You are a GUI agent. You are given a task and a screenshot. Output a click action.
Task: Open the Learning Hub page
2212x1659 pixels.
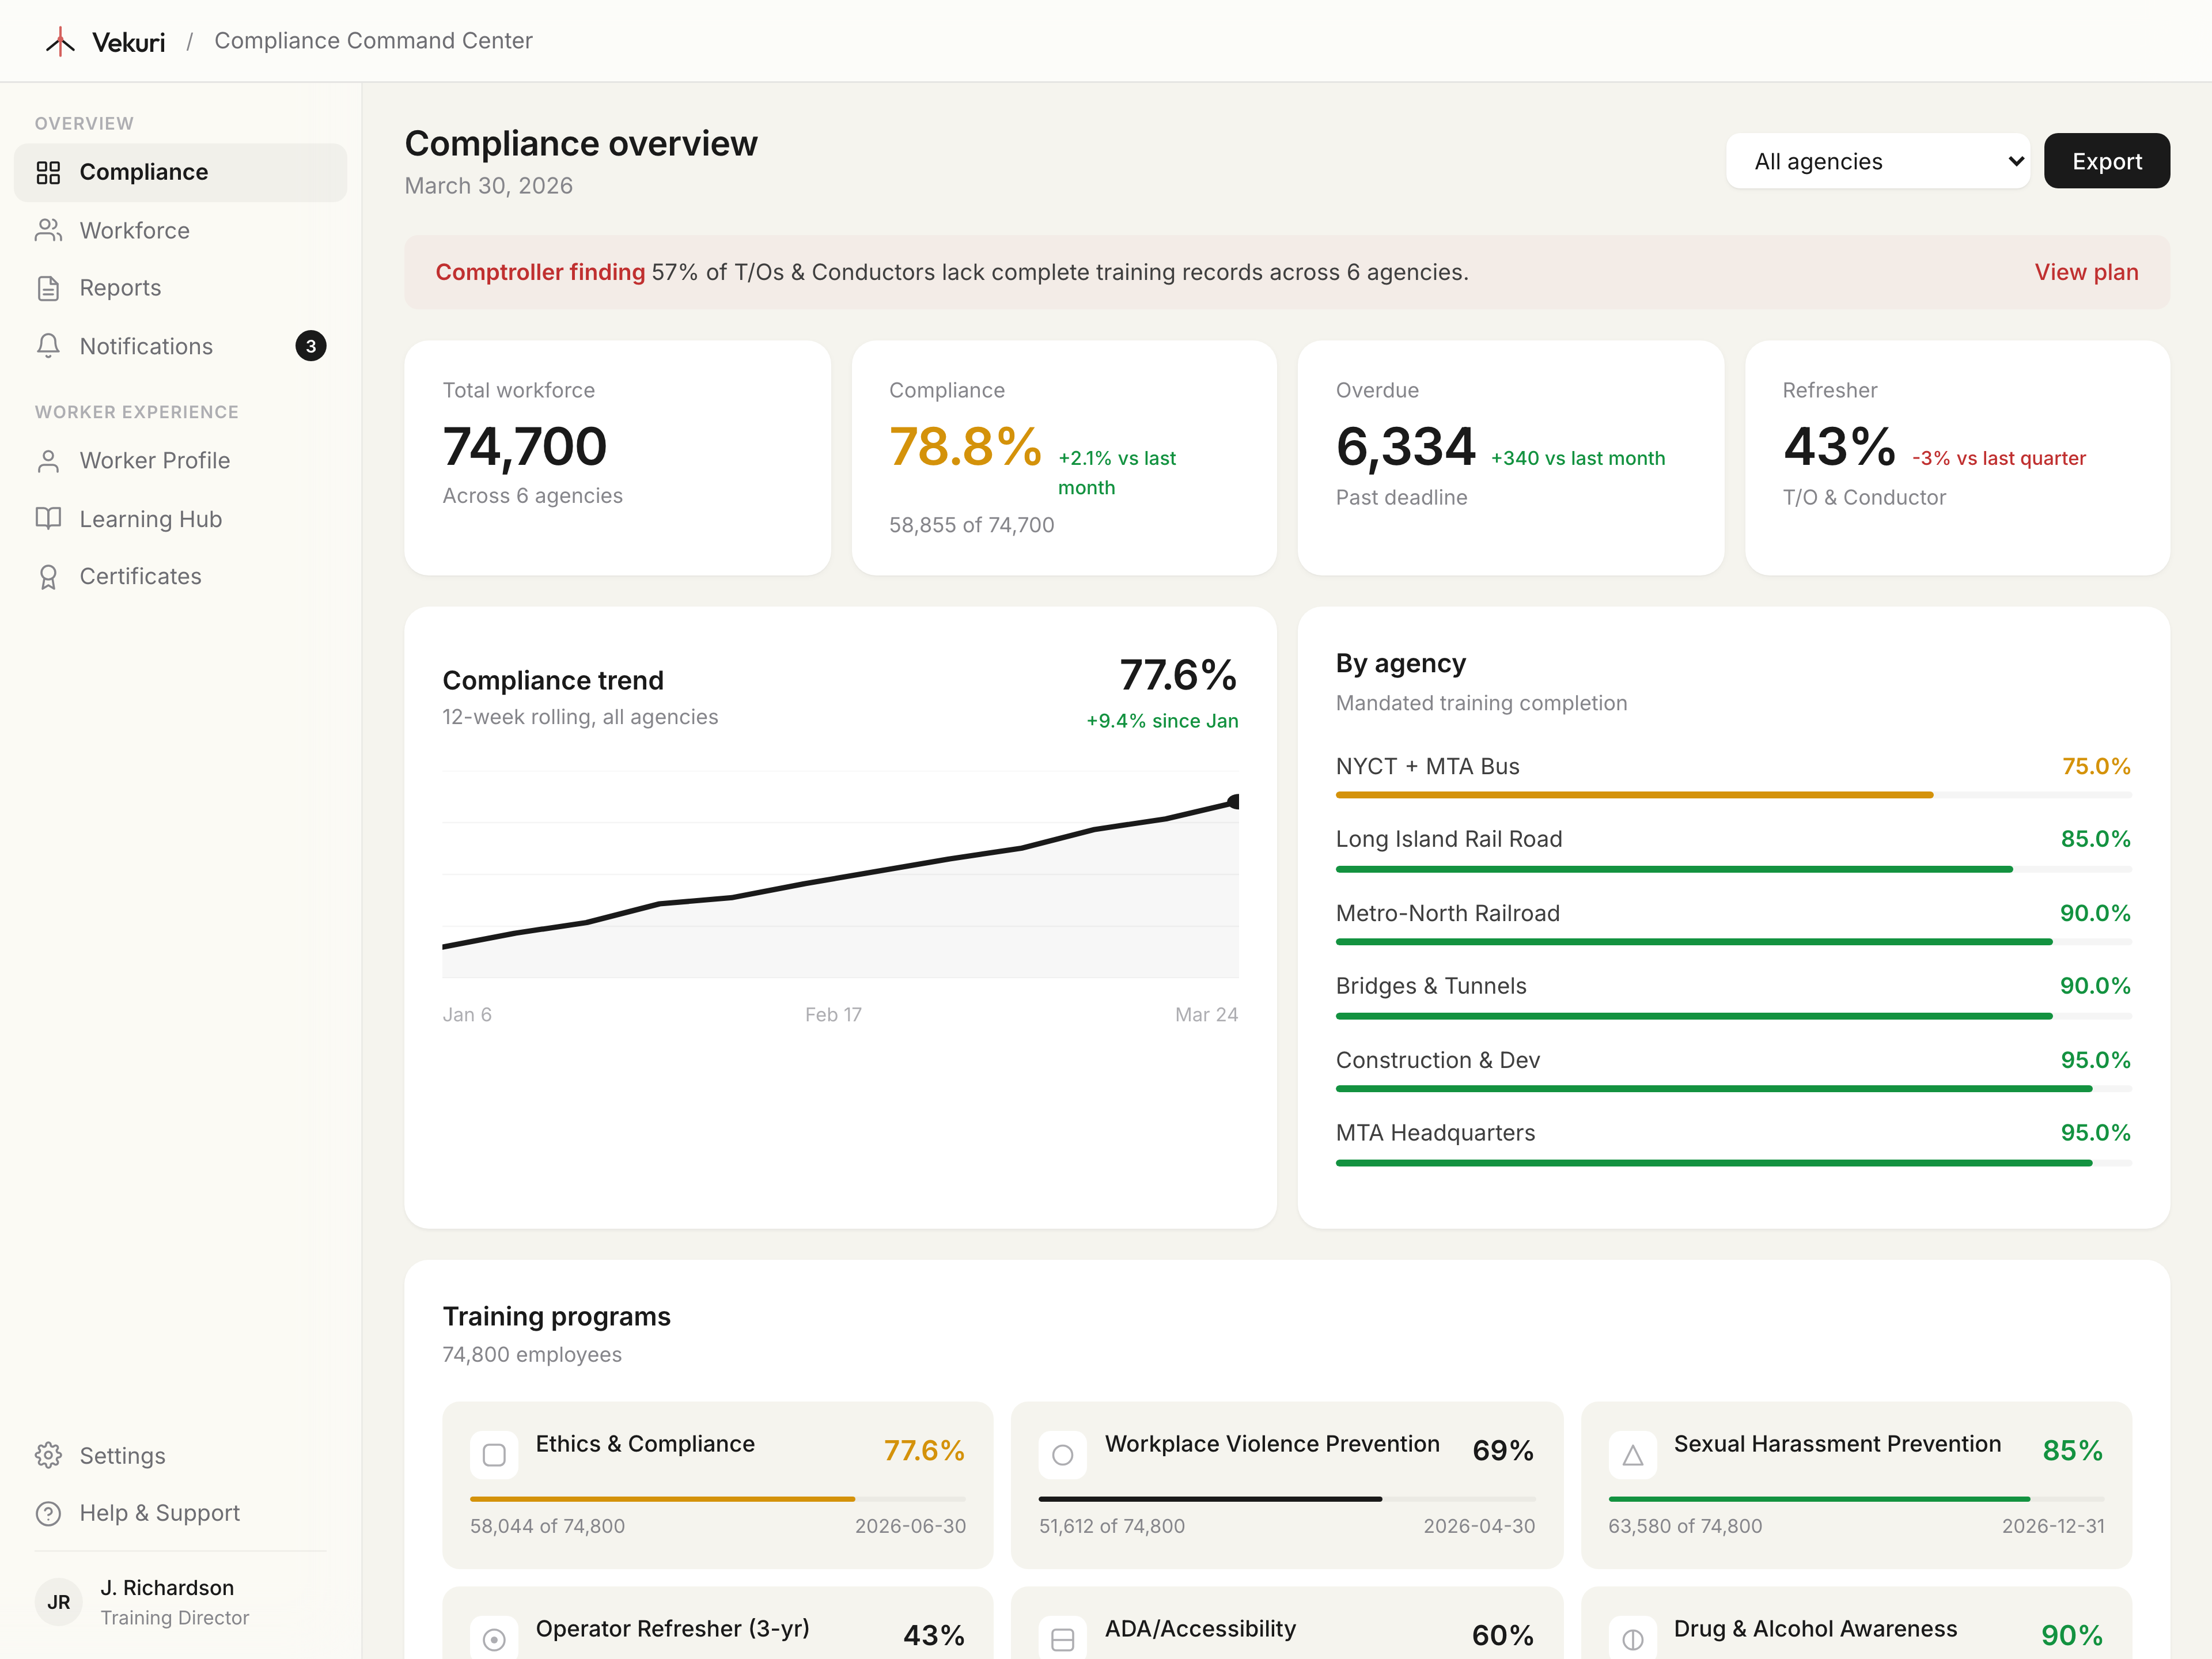click(x=180, y=519)
